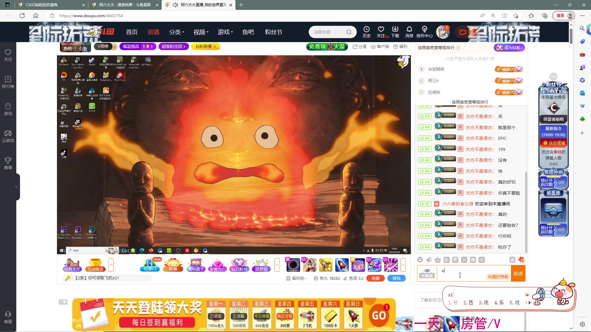Open the 视频 video dropdown menu
591x332 pixels.
click(201, 32)
